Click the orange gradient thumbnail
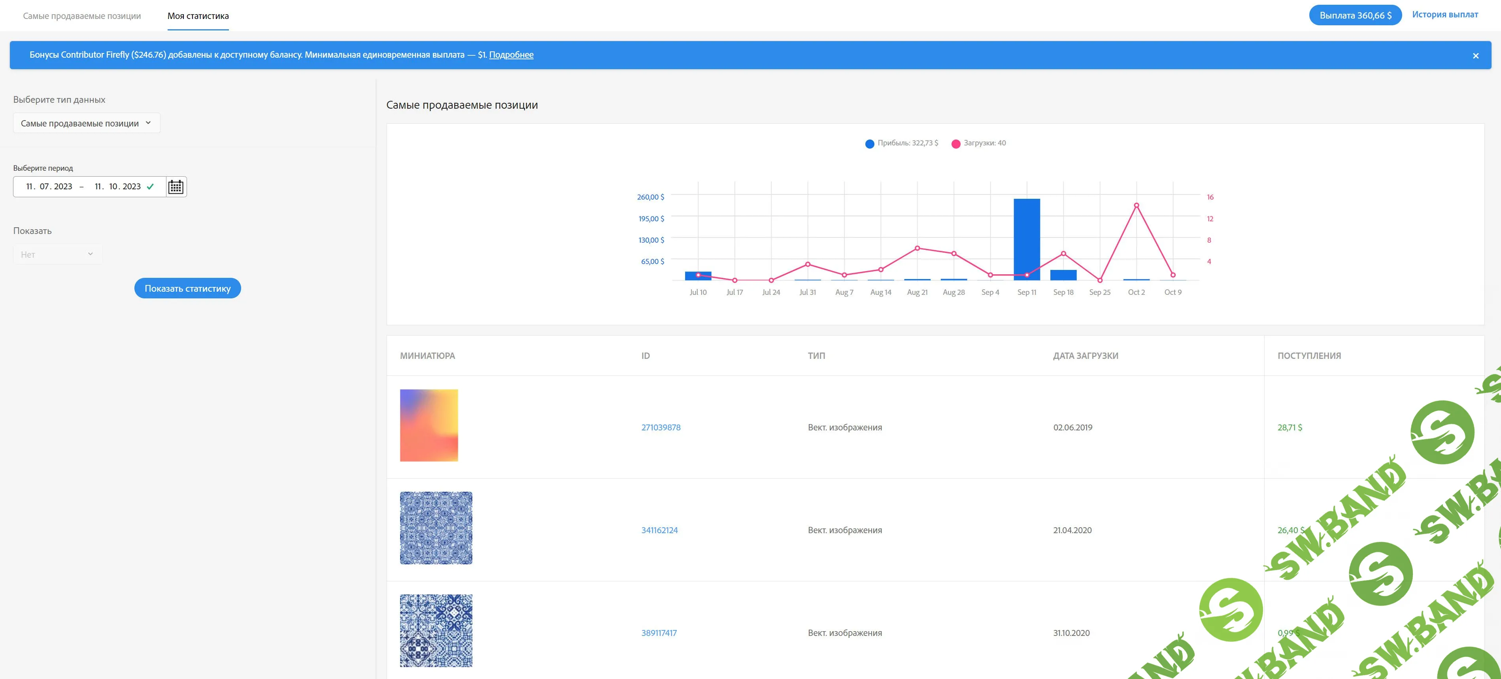 coord(429,425)
